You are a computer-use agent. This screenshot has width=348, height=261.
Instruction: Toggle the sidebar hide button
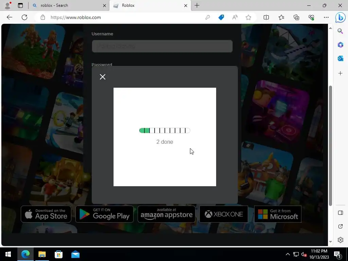click(340, 213)
